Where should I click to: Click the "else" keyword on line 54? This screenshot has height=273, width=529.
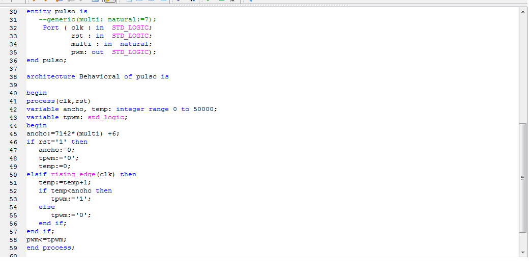coord(47,207)
